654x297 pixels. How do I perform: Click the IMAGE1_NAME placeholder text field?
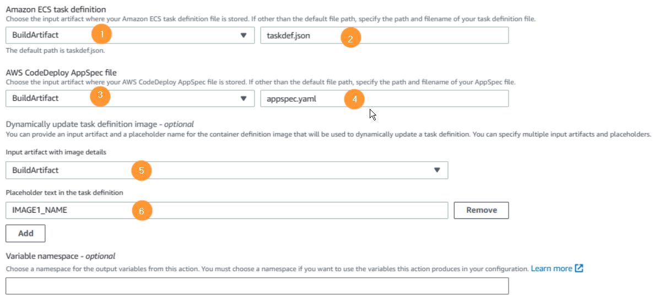coord(227,210)
